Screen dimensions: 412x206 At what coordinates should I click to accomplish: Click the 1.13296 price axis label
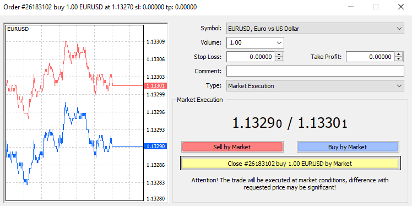pos(155,112)
